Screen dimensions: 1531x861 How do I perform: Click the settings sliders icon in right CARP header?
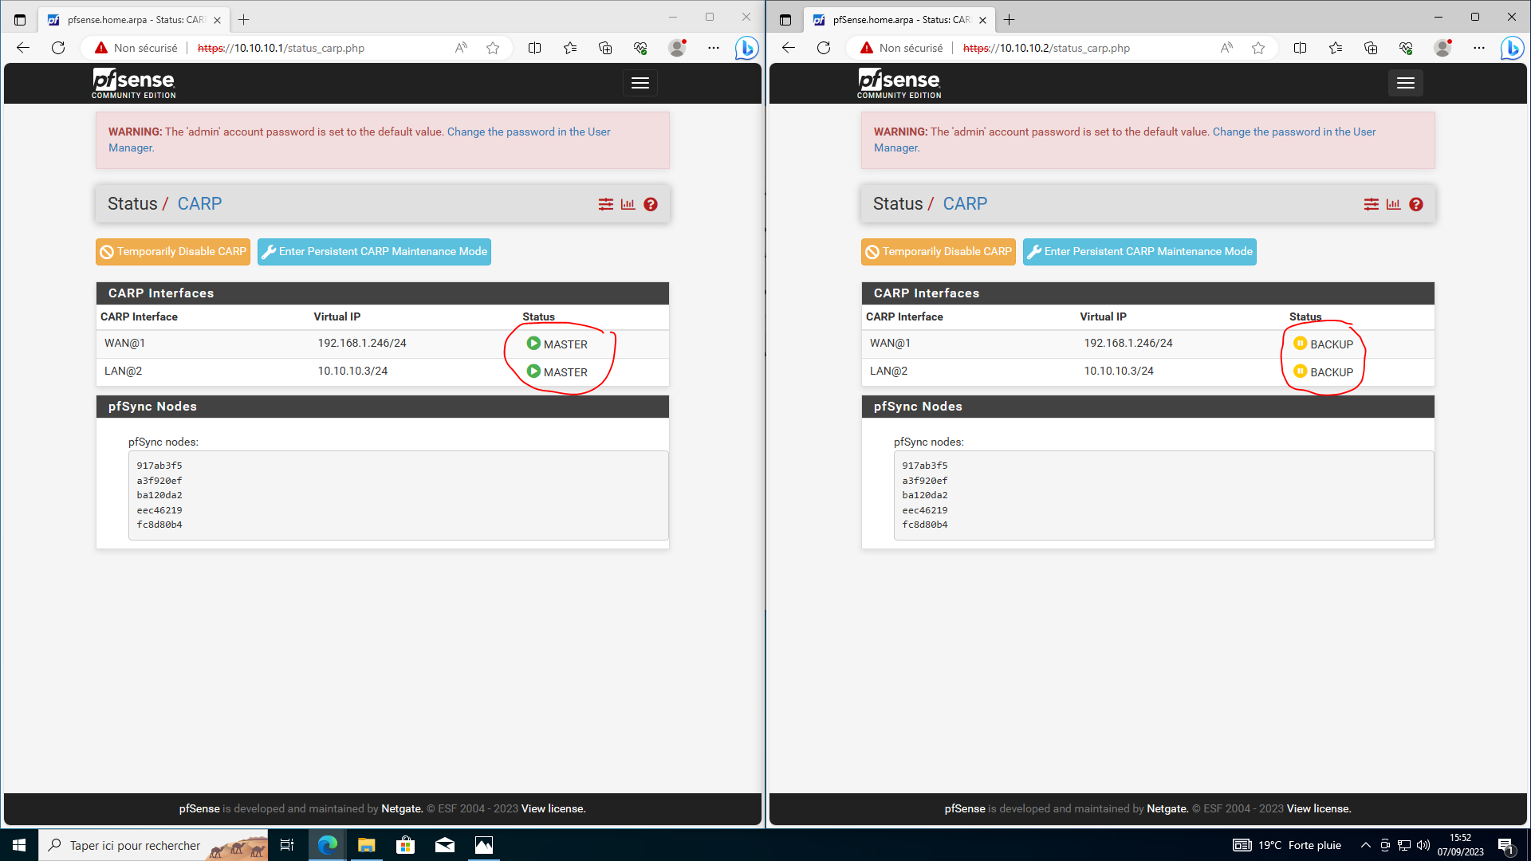1371,205
